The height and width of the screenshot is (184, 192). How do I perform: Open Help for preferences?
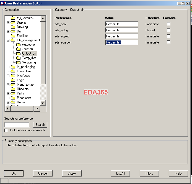(178, 173)
